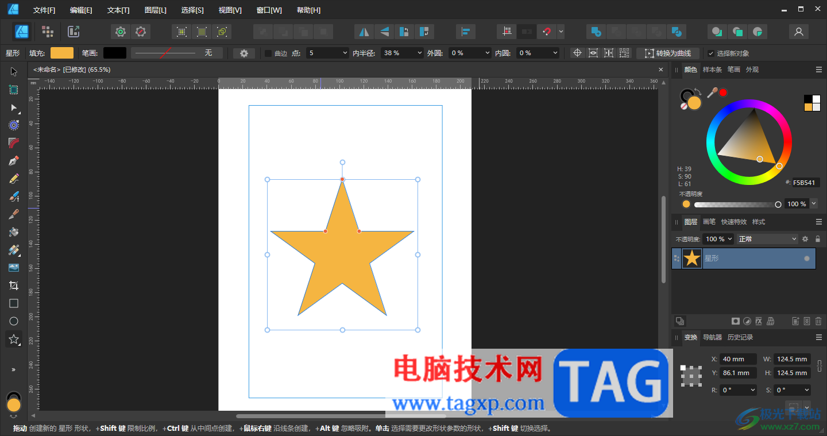Open layer opacity 100 % dropdown
Viewport: 827px width, 436px height.
click(718, 239)
